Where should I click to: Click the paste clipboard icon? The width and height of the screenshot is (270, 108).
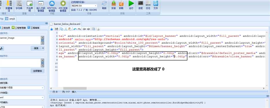[x=70, y=29]
